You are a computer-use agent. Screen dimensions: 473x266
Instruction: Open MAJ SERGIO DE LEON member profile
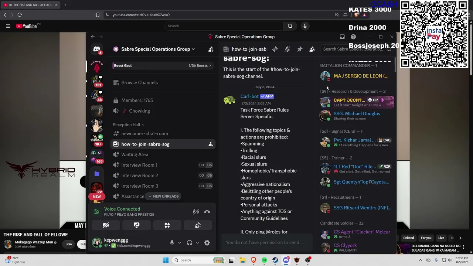point(357,76)
